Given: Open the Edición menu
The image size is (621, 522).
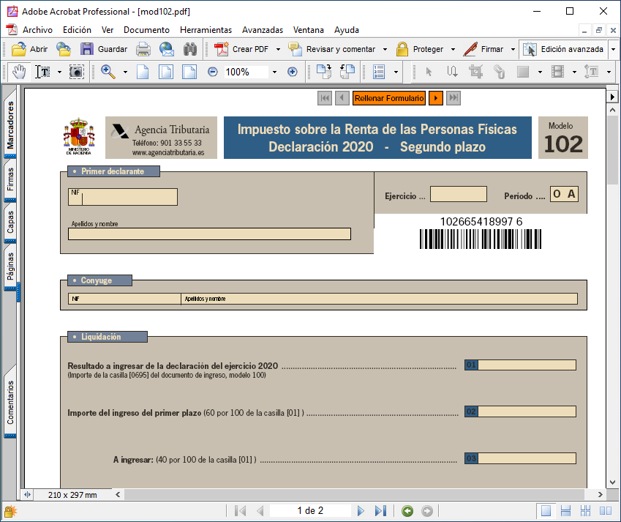Looking at the screenshot, I should point(77,30).
